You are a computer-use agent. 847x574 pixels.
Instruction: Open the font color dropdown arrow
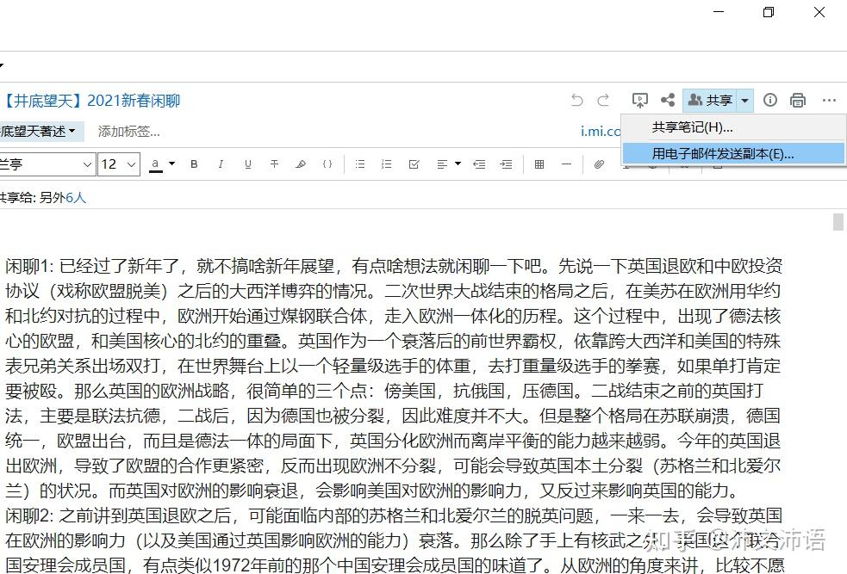[x=171, y=164]
